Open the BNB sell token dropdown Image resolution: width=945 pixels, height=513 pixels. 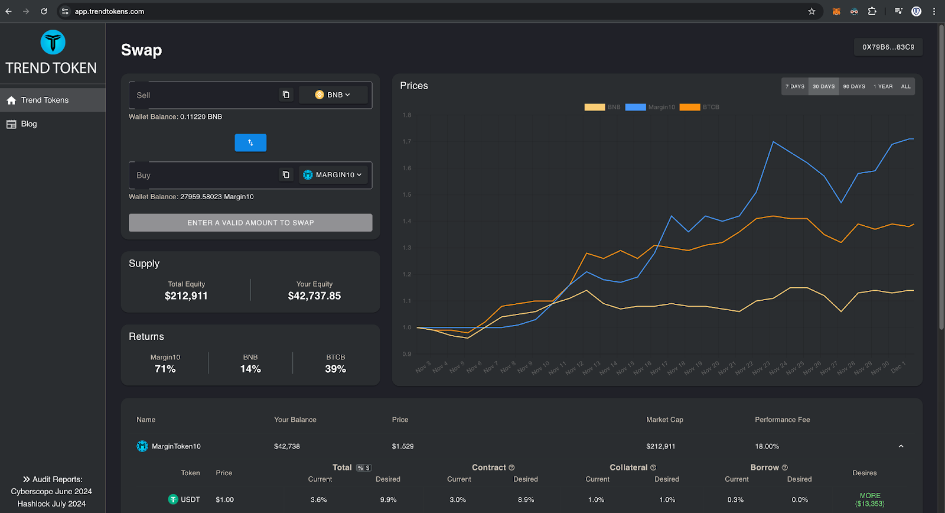pos(333,95)
